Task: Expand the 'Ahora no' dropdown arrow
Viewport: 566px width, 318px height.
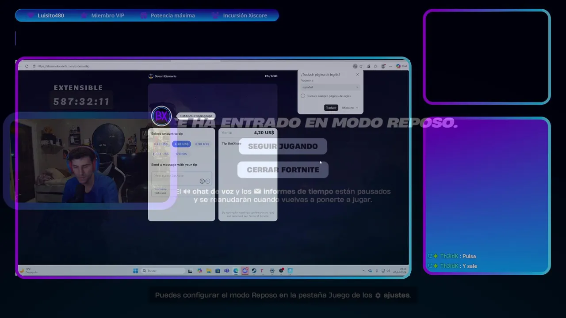Action: pyautogui.click(x=357, y=108)
